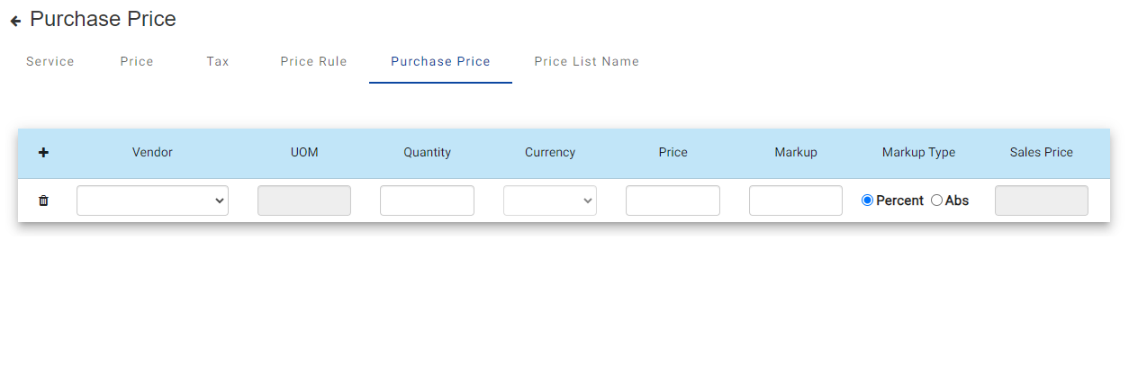Open the Vendor dropdown
1147x392 pixels.
pos(152,200)
